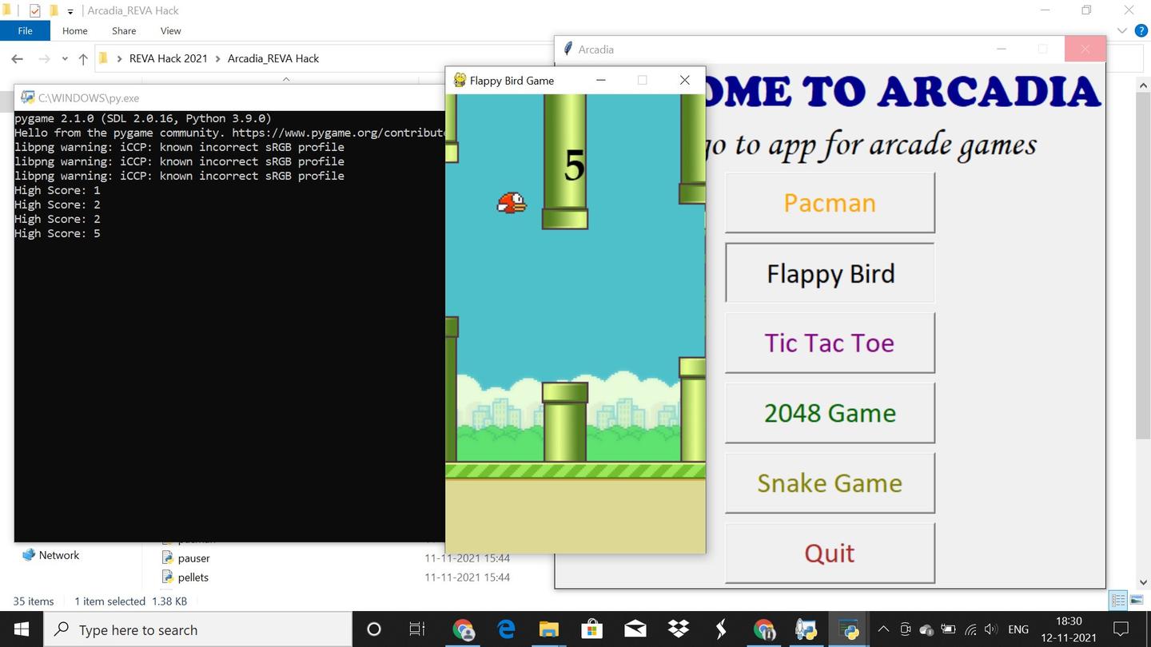Select the pellets file in the list
The width and height of the screenshot is (1151, 647).
[193, 577]
